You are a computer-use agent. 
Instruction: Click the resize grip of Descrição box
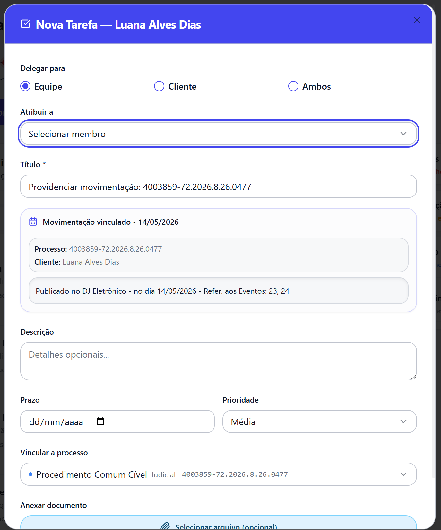point(413,377)
